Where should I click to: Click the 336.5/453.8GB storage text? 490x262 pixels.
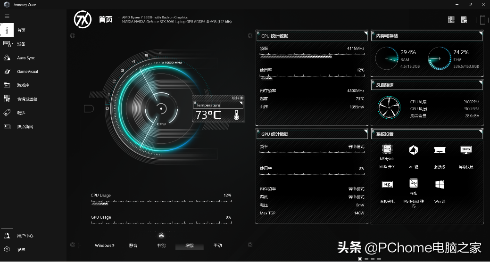(x=466, y=66)
